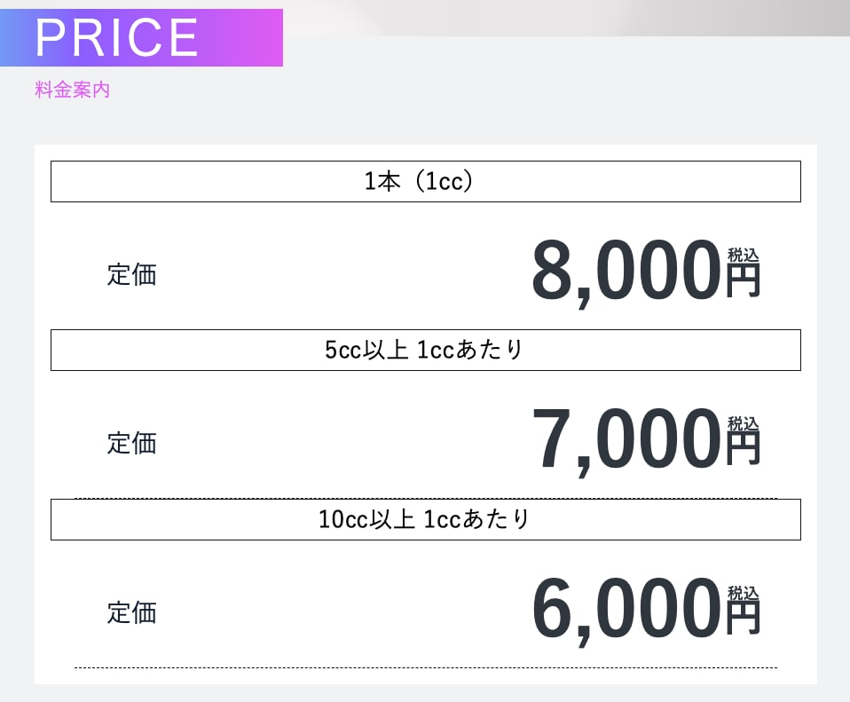Click 定価 label beside the 8,000 price

[131, 274]
